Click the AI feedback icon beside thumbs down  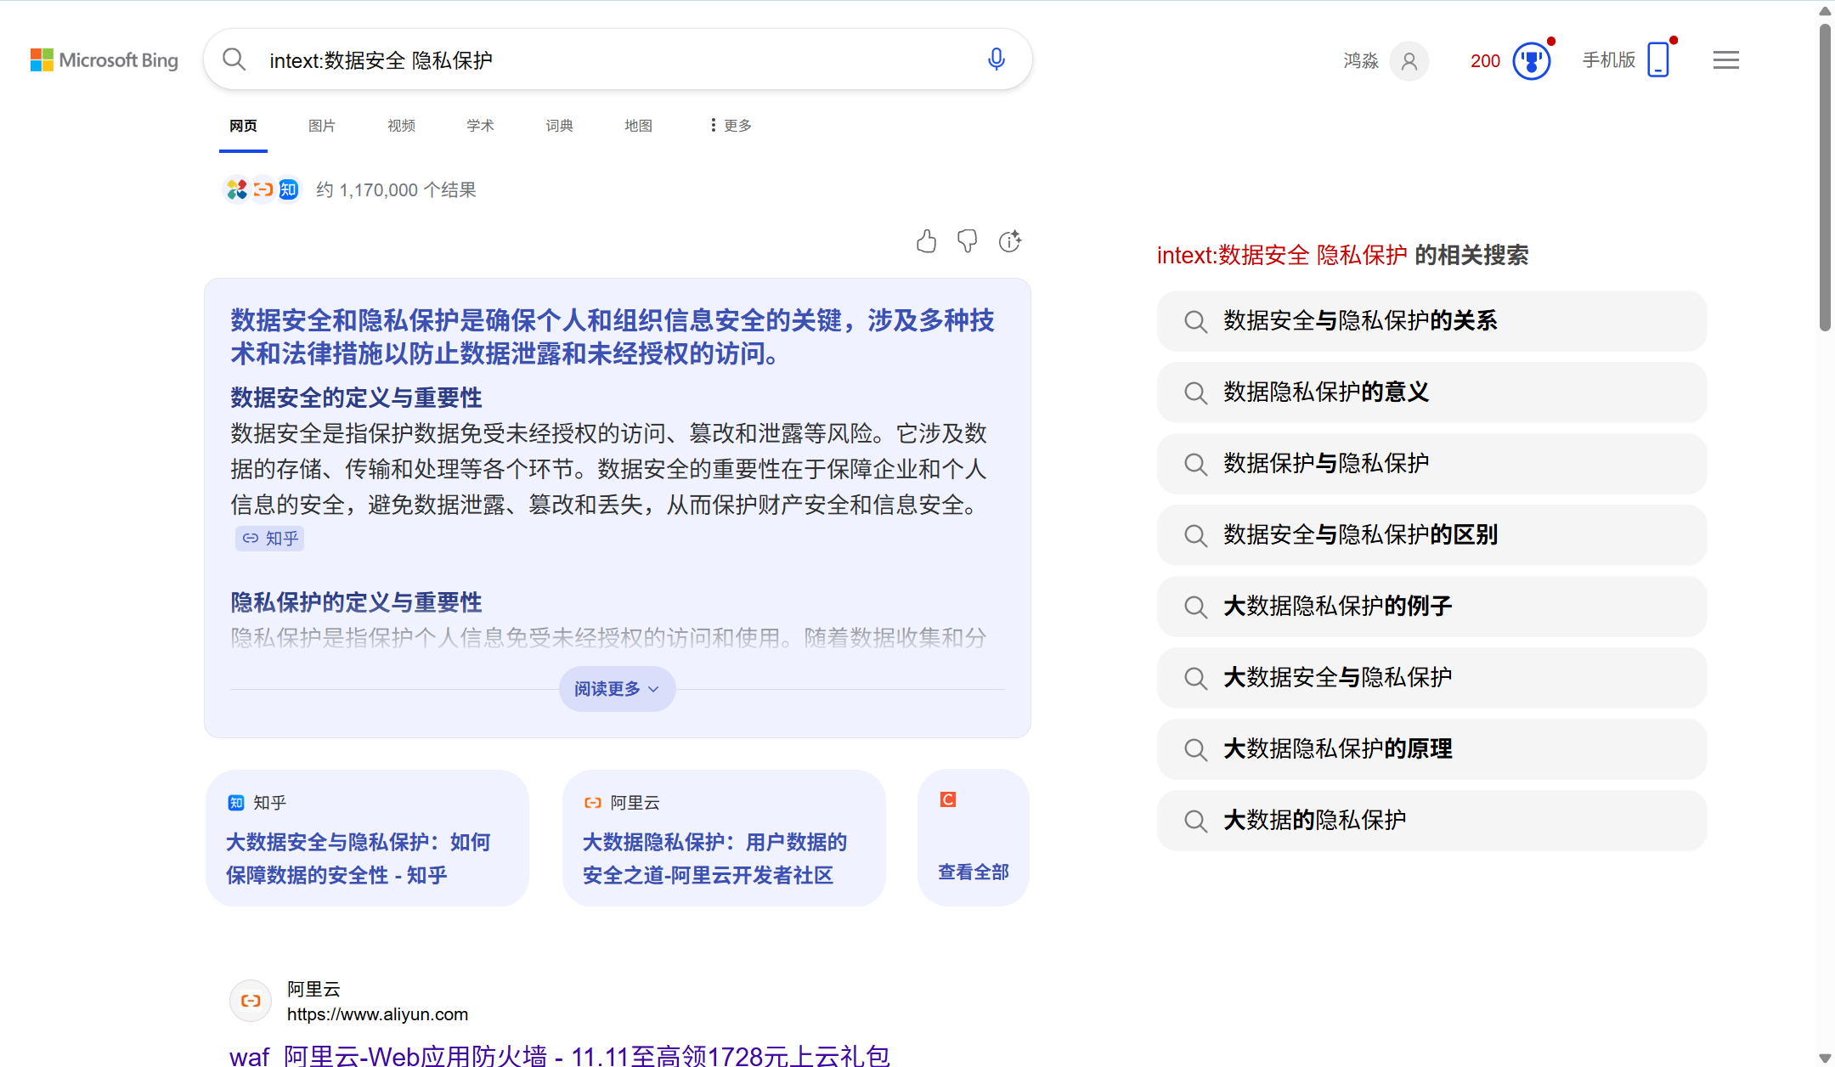tap(1010, 241)
